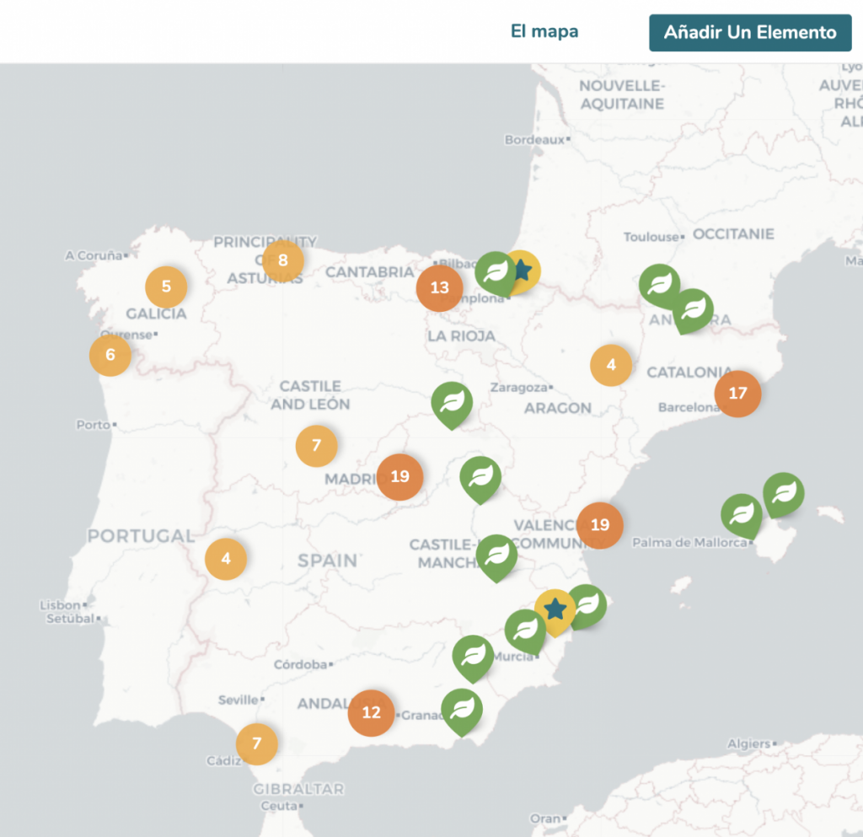This screenshot has width=863, height=837.
Task: Expand the 6 cluster west of Ourense
Action: click(110, 355)
